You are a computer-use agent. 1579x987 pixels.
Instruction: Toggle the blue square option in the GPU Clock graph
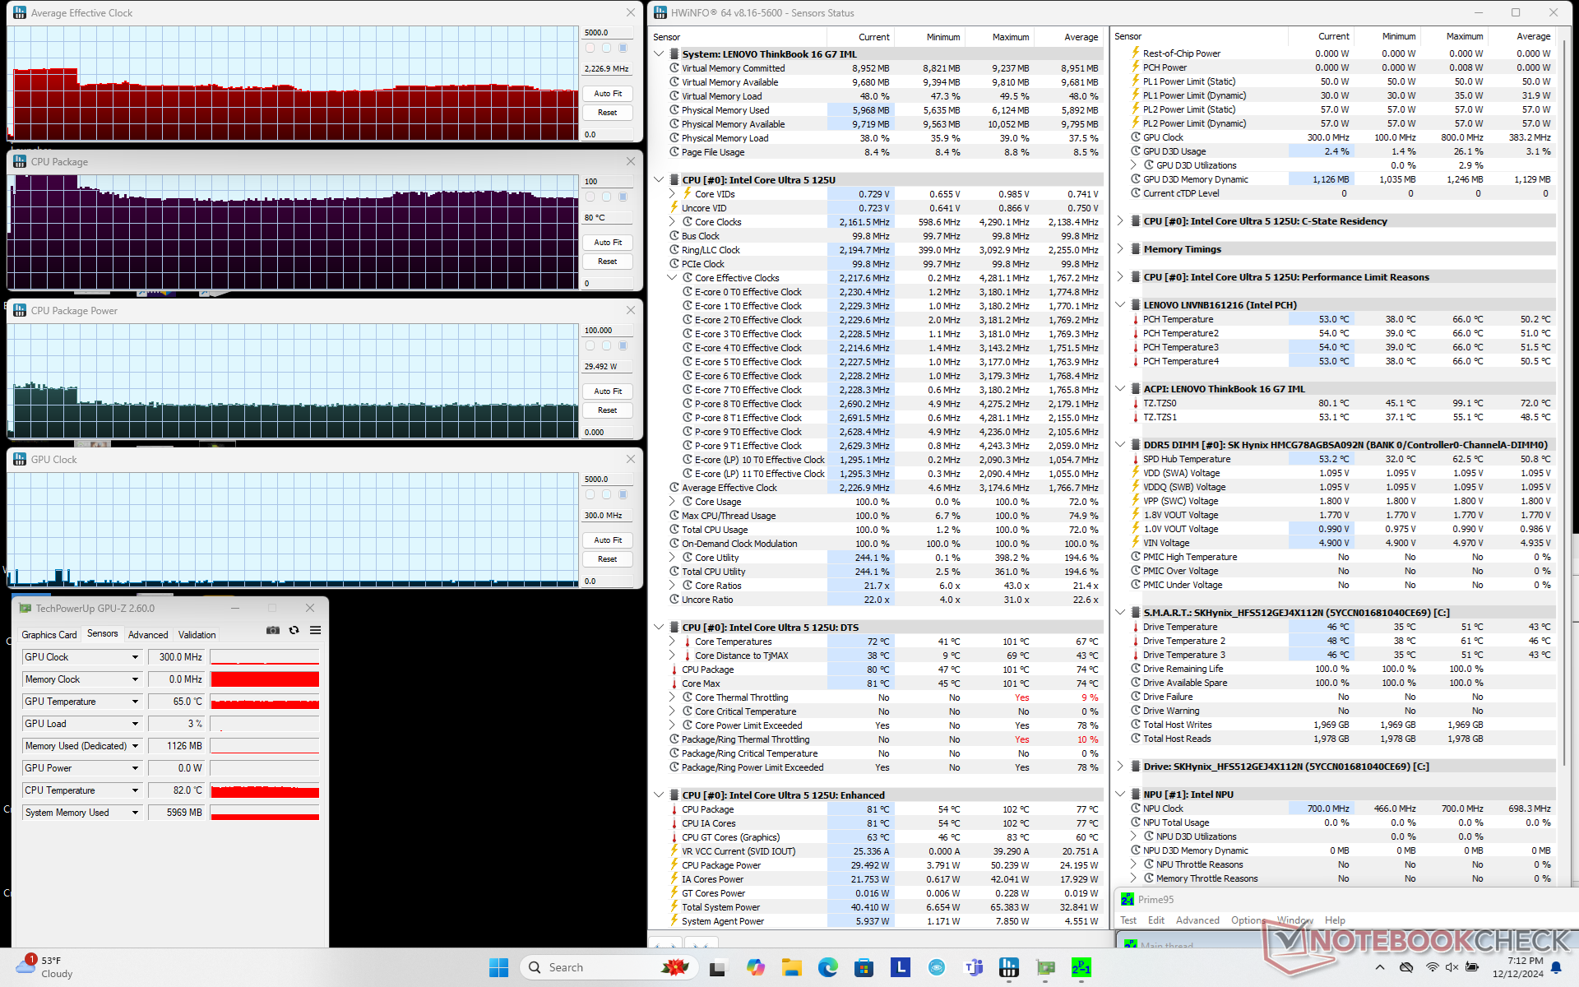tap(623, 494)
